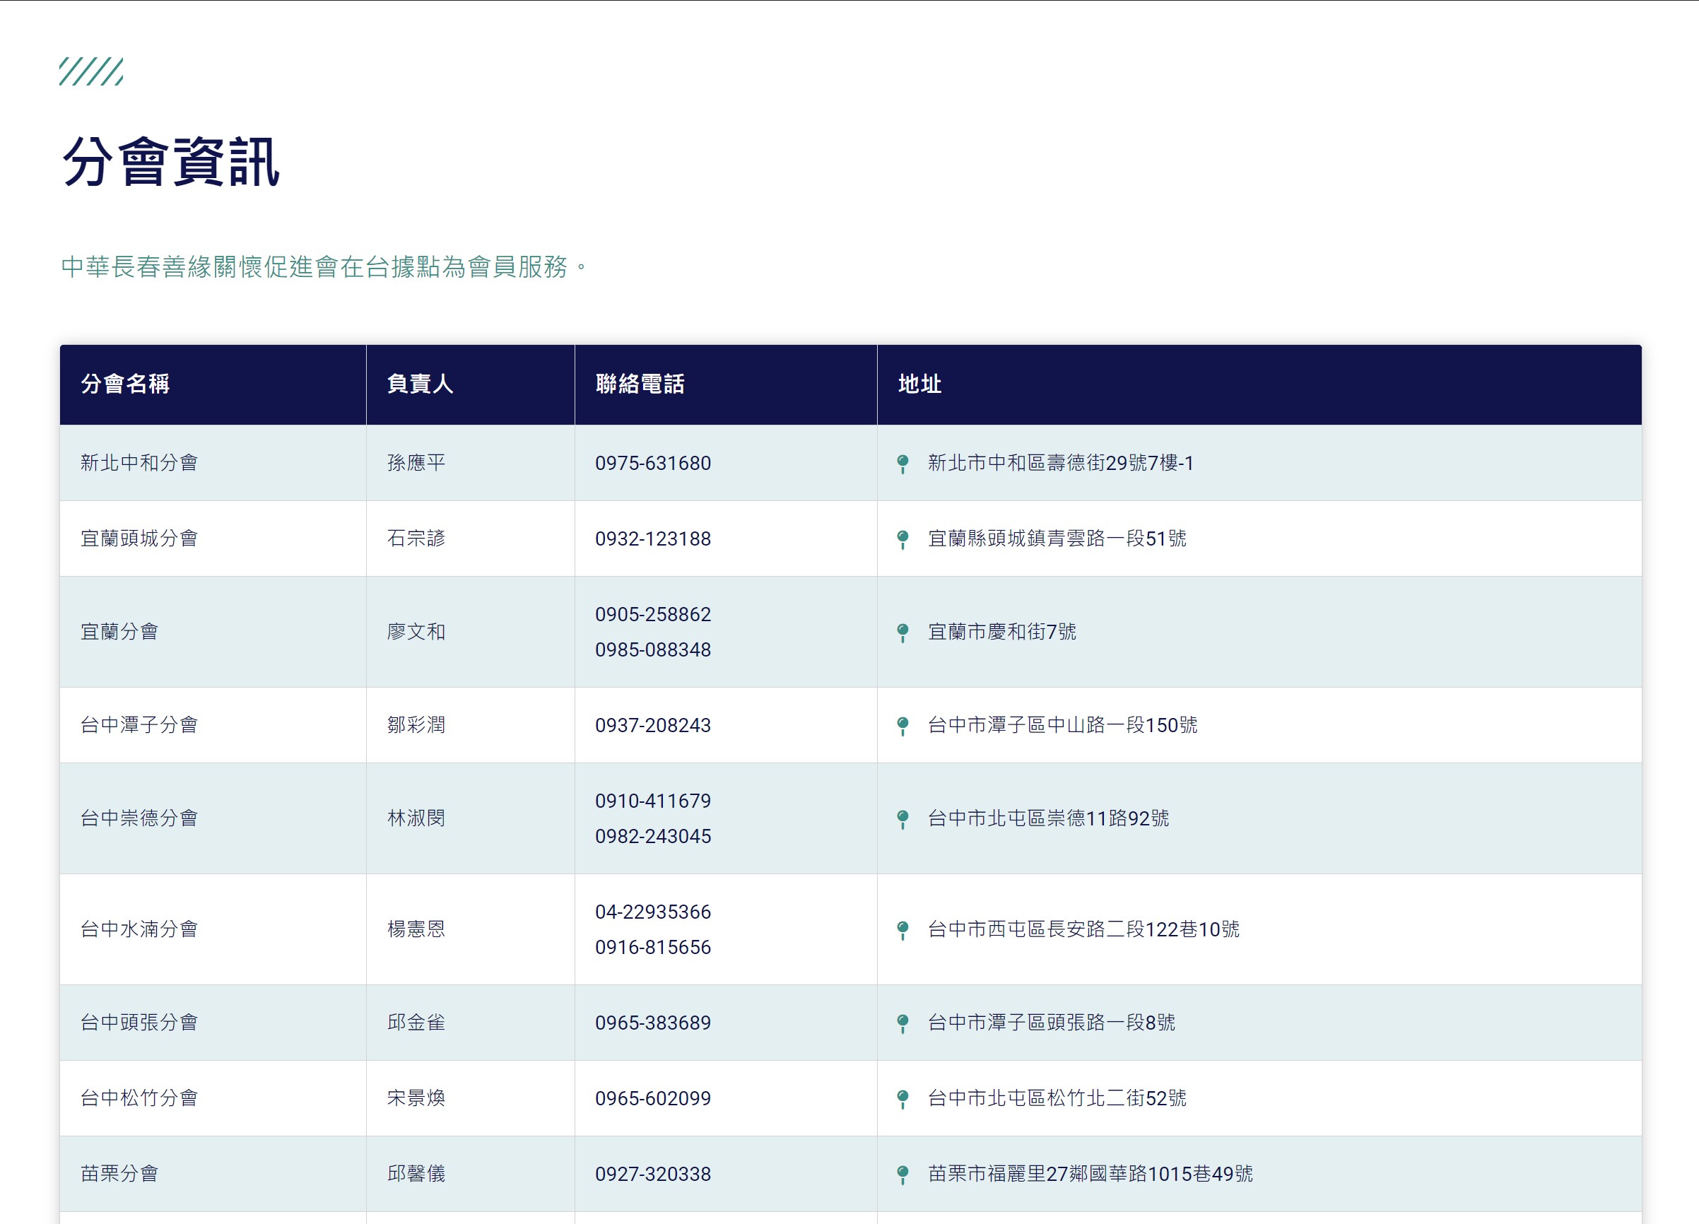The image size is (1699, 1224).
Task: Select branch name 台中崇德分會
Action: pos(139,818)
